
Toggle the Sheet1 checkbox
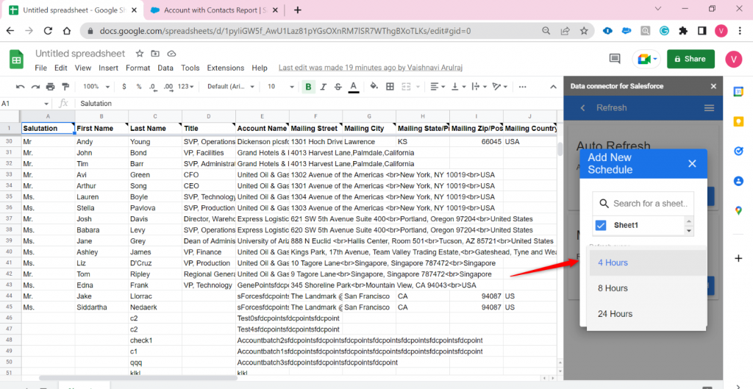point(601,225)
